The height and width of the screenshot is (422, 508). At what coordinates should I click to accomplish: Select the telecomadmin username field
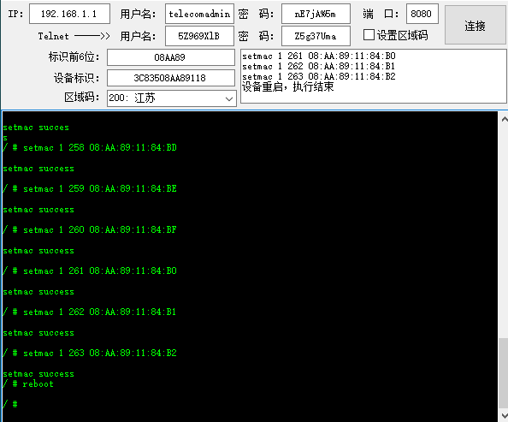tap(199, 14)
